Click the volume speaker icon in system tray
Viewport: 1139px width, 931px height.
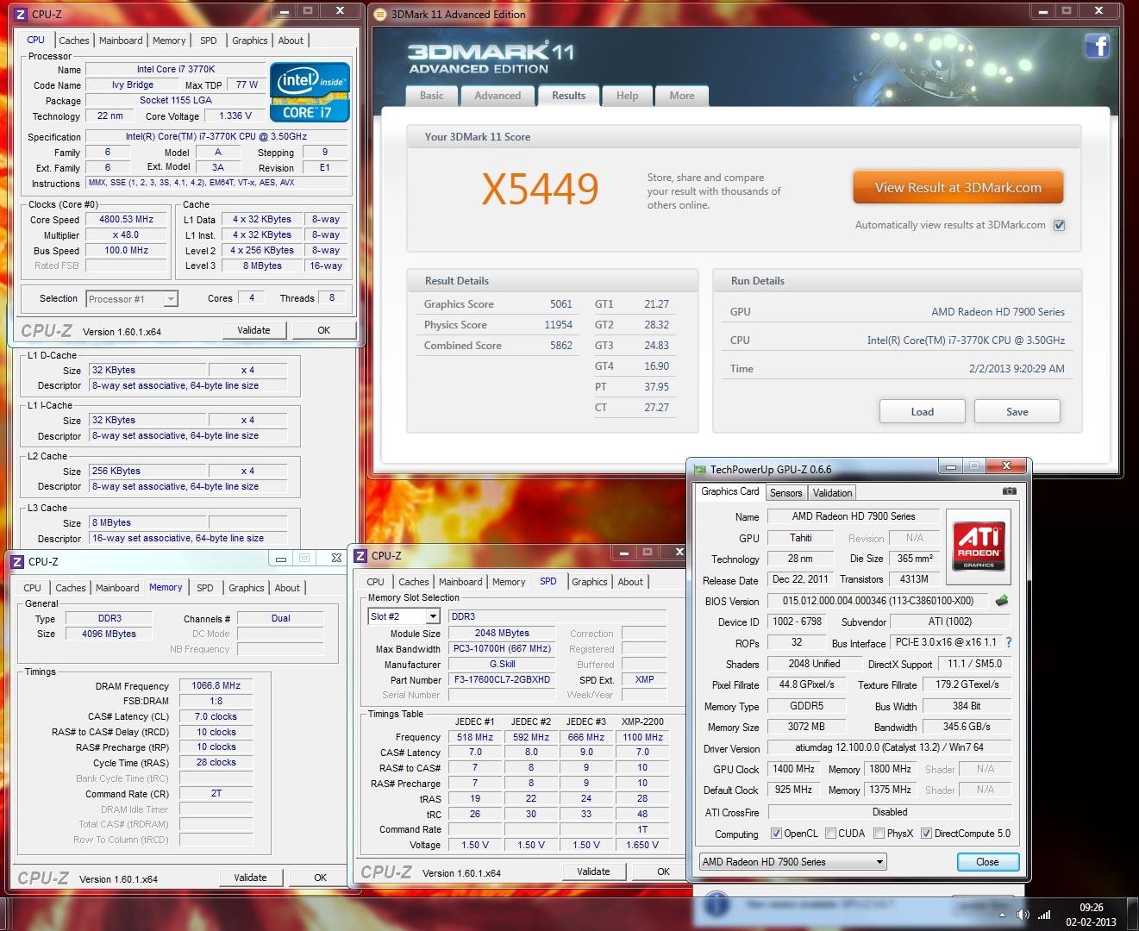1023,915
